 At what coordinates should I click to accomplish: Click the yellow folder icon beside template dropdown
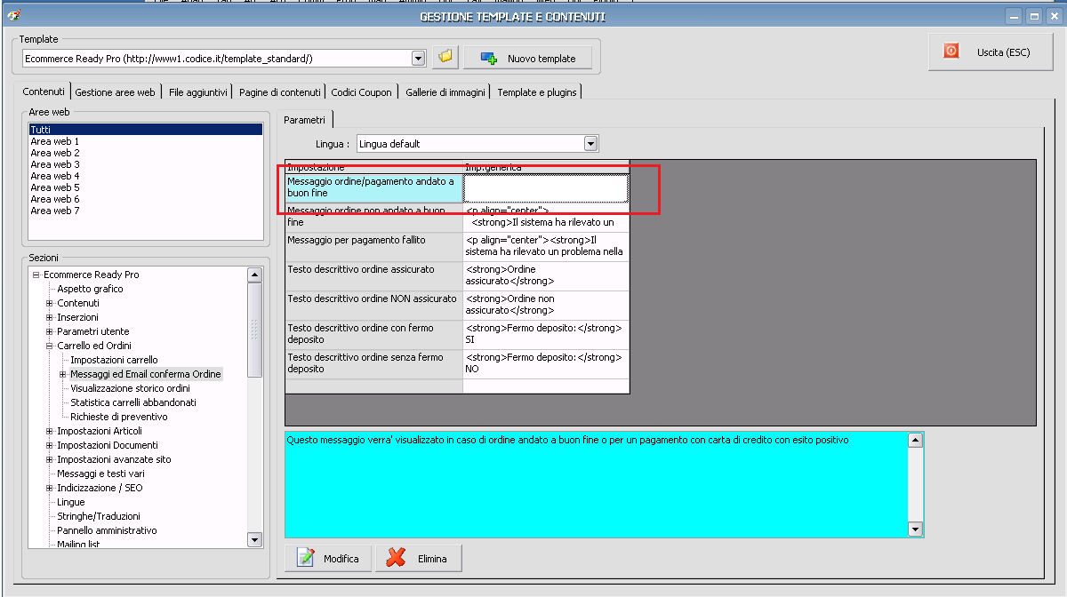[445, 58]
